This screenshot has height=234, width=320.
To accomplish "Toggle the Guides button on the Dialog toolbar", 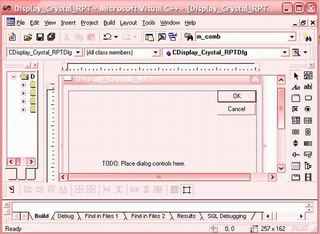I will coord(187,190).
